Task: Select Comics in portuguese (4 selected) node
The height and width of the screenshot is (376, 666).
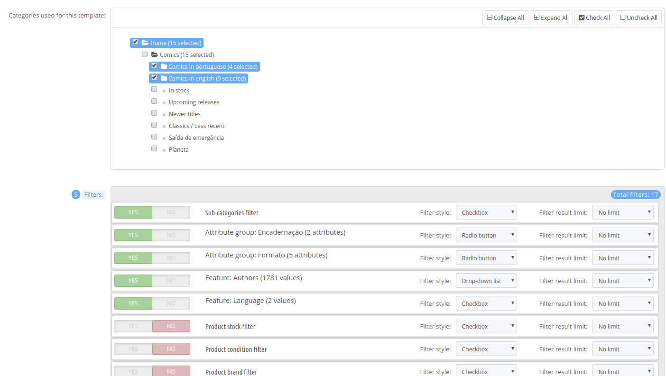Action: [204, 66]
